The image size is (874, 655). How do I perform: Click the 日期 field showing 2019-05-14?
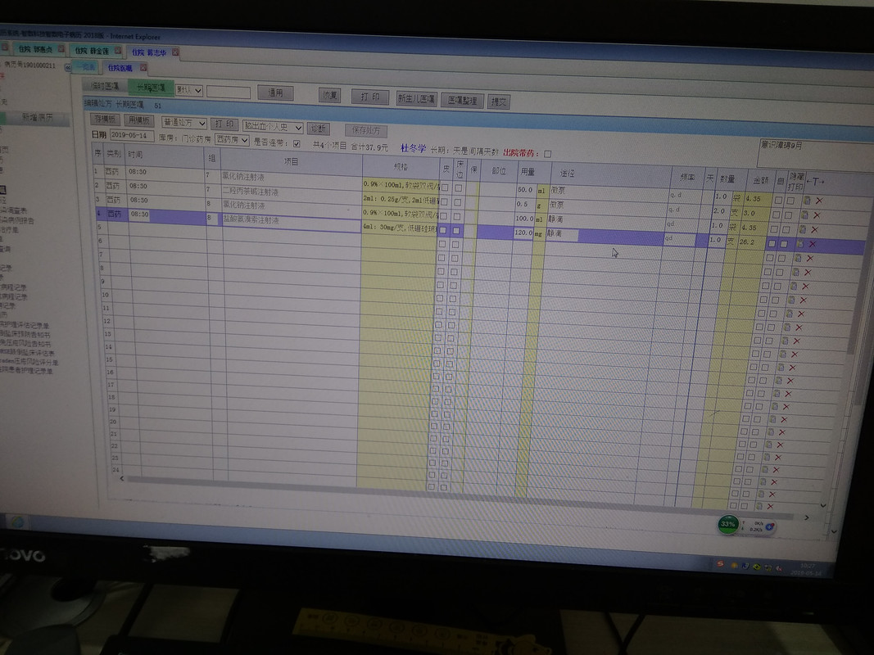[x=132, y=135]
